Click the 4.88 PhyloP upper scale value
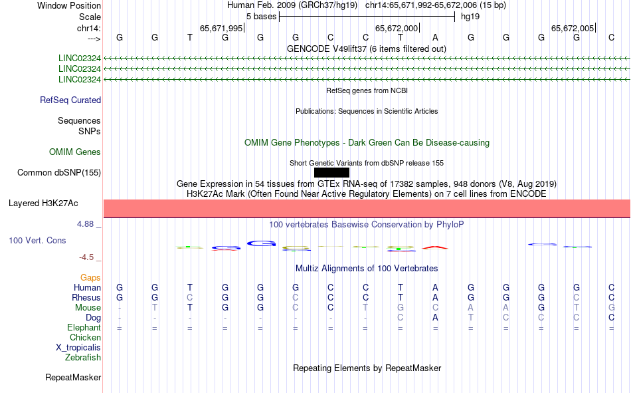 [85, 224]
